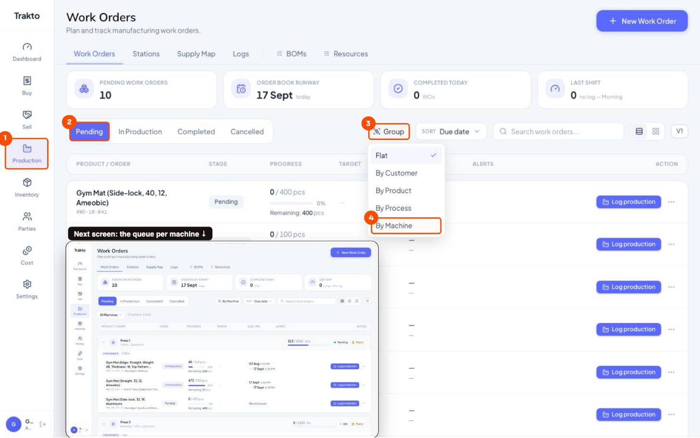
Task: Log production for Gym Mat WO-10-041
Action: point(629,202)
